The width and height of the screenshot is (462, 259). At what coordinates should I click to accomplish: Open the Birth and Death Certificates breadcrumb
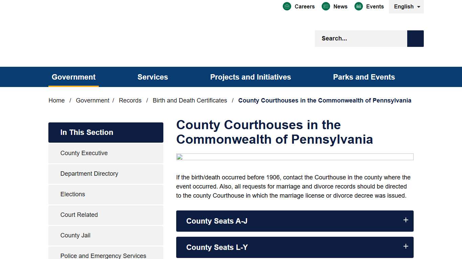[190, 100]
